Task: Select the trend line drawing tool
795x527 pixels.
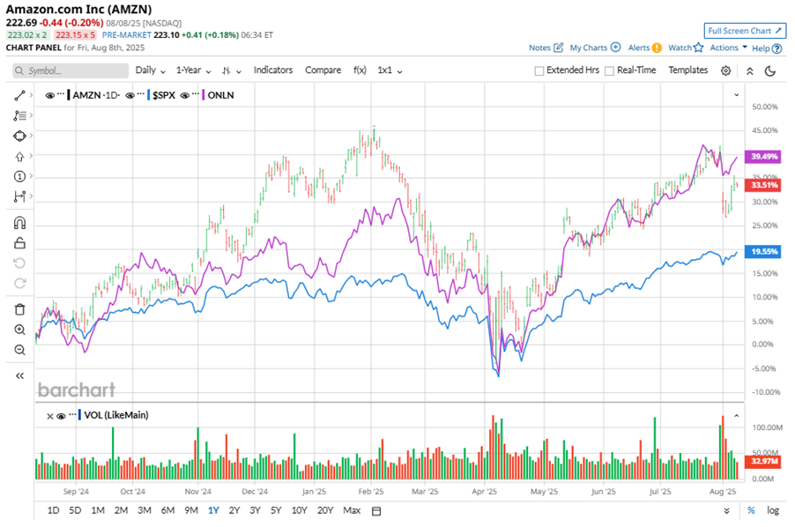Action: point(19,96)
